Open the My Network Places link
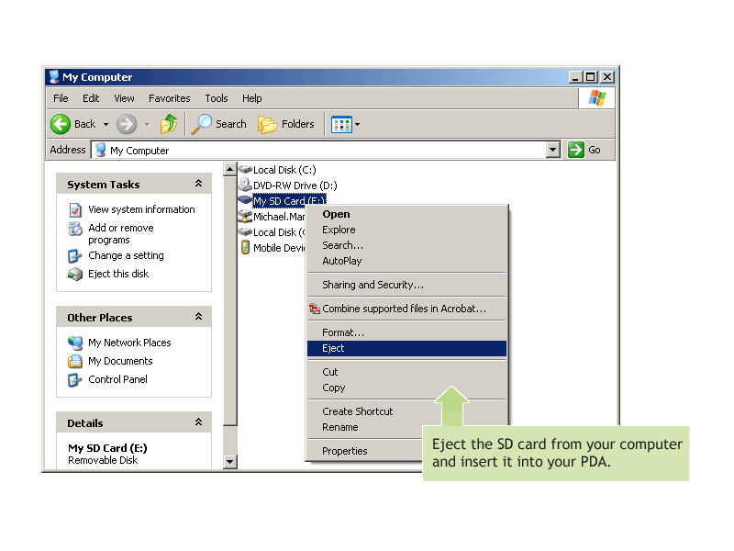 pos(129,343)
